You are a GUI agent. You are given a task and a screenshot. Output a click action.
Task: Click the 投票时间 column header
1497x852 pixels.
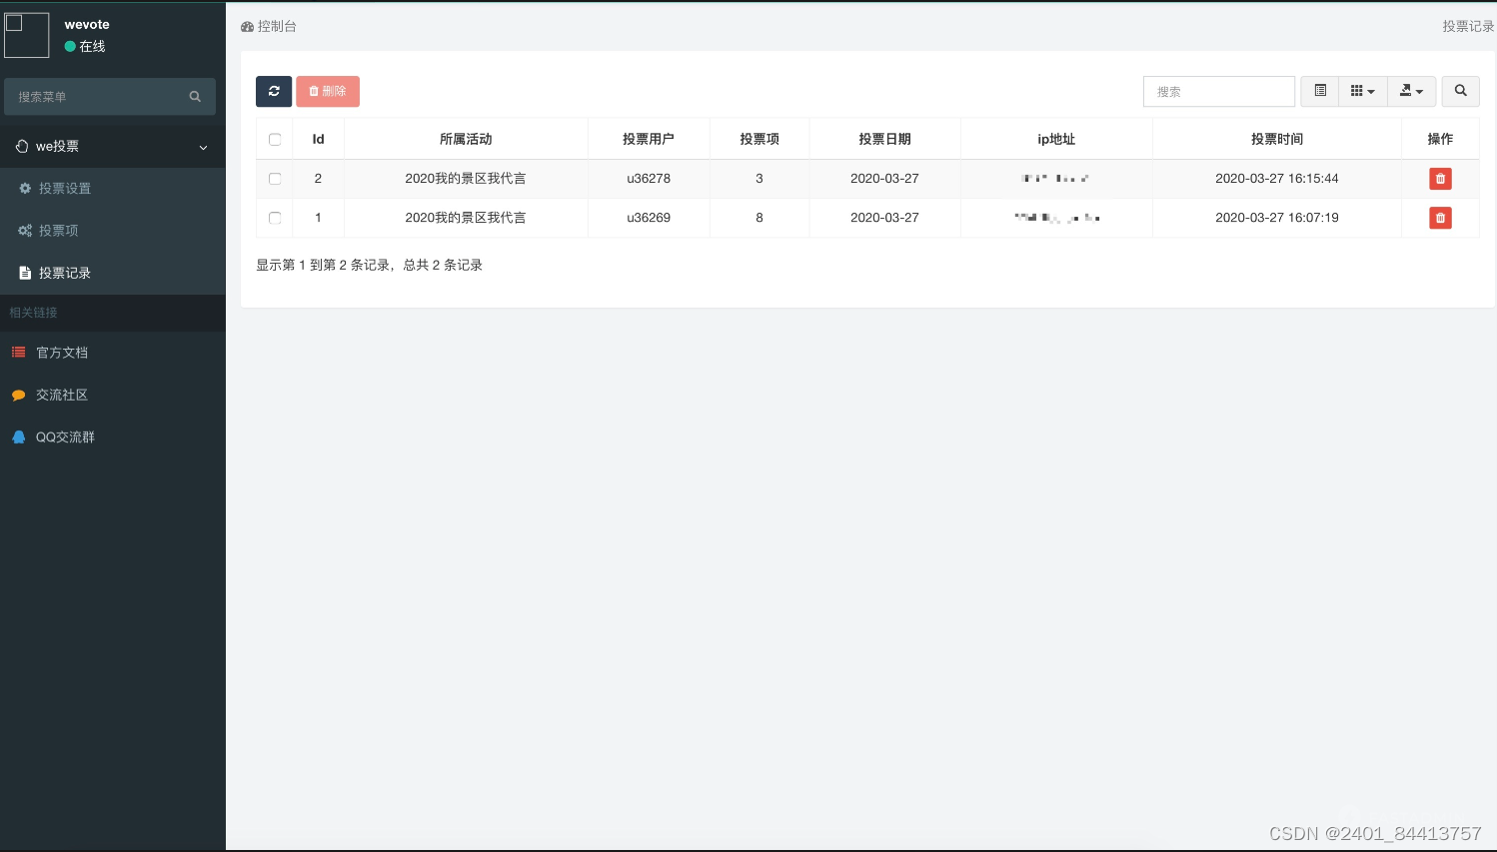point(1277,140)
